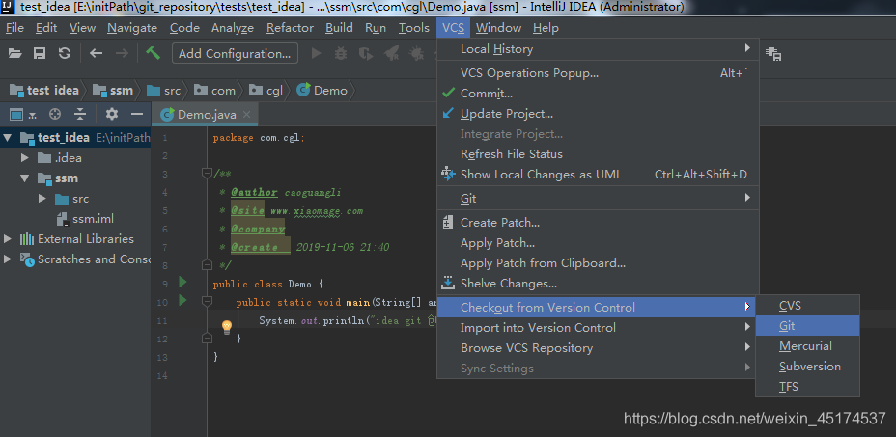The height and width of the screenshot is (437, 896).
Task: Click the Forward navigation arrow
Action: (122, 54)
